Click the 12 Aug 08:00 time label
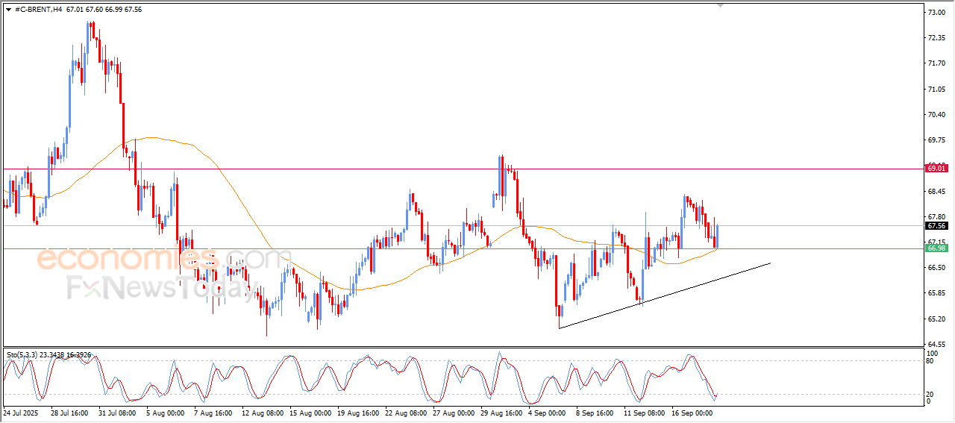Screen dimensions: 955x423 tap(261, 412)
